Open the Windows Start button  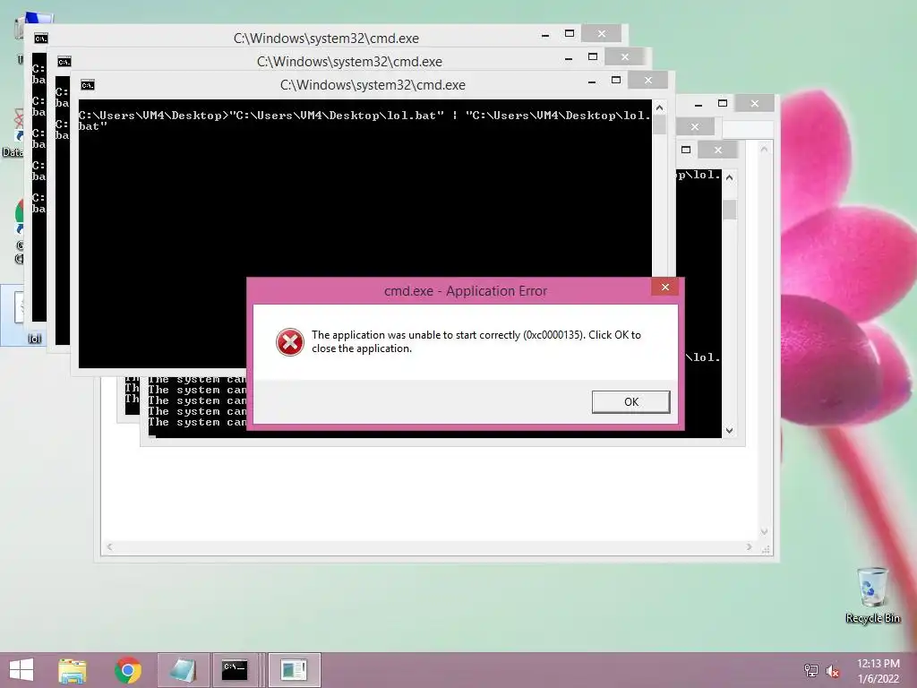[x=21, y=670]
